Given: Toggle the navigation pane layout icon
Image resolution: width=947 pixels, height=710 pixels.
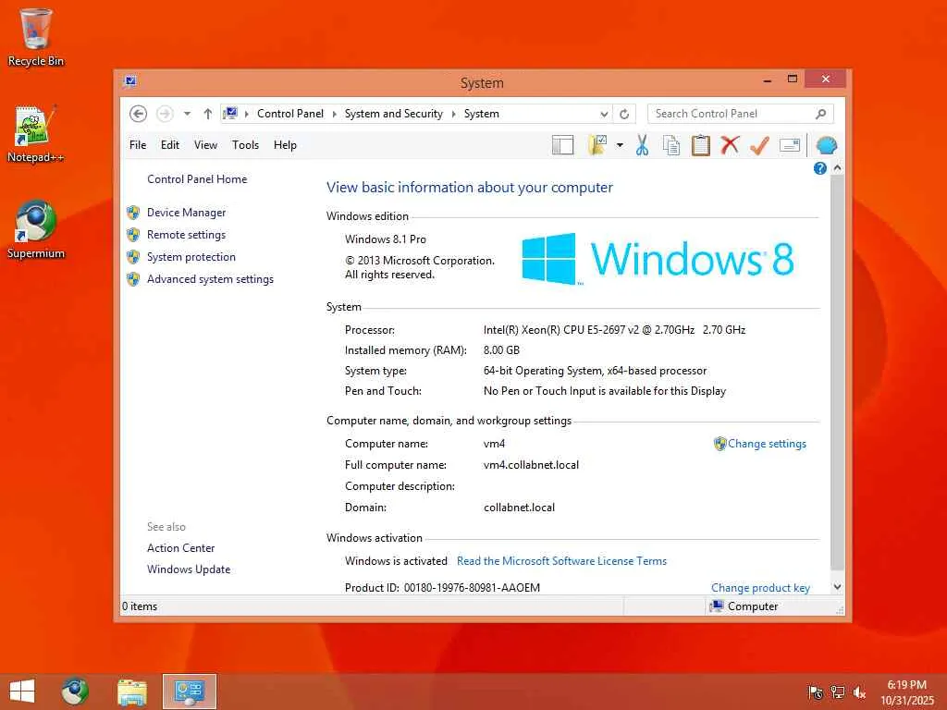Looking at the screenshot, I should click(x=562, y=145).
